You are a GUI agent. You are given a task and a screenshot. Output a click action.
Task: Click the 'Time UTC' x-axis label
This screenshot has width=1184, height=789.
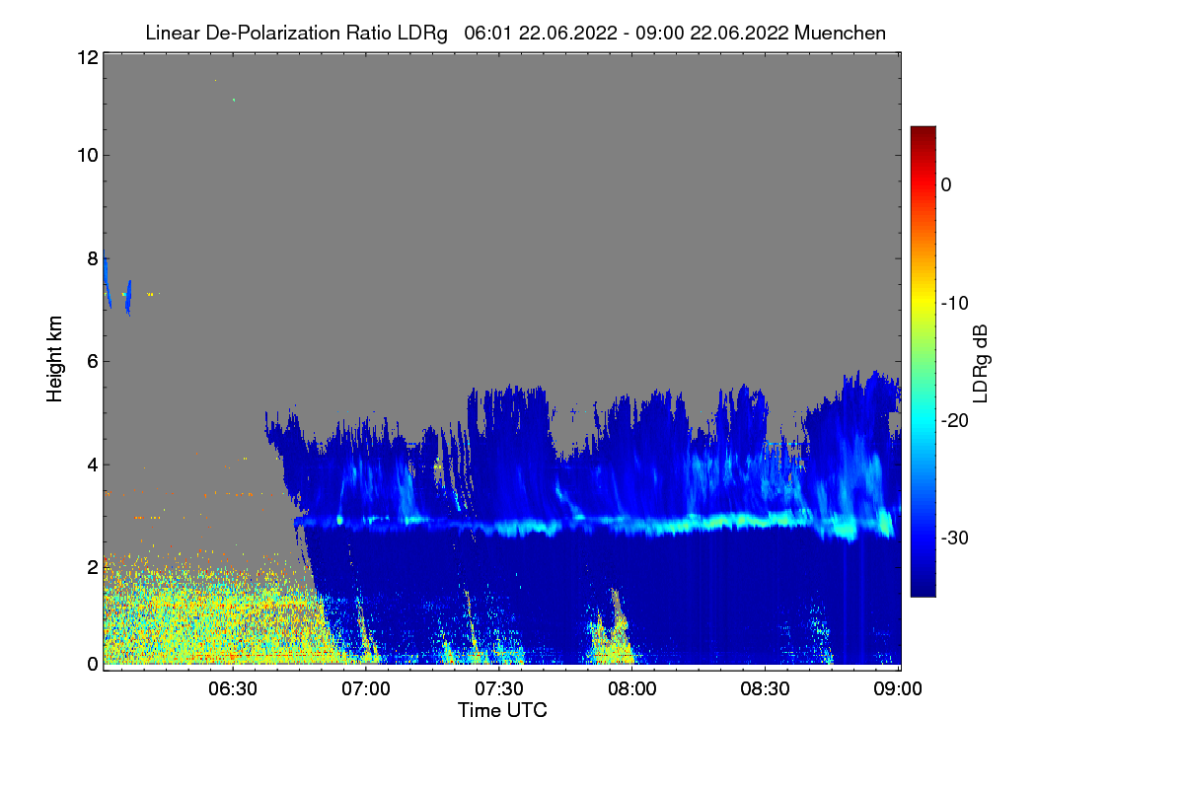(x=502, y=710)
